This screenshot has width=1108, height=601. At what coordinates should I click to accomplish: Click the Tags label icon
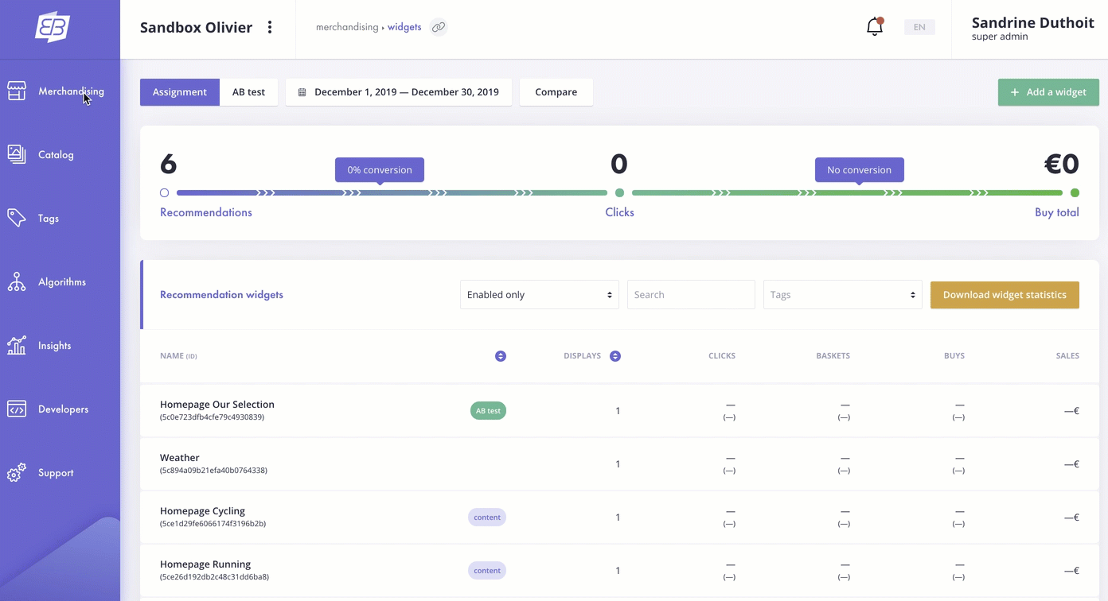17,218
